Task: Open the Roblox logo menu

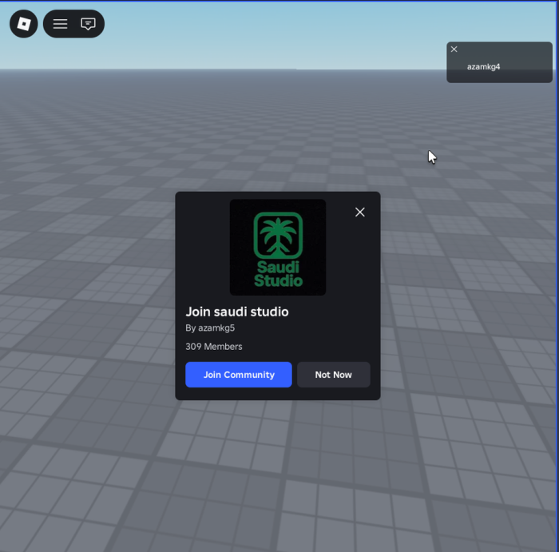Action: point(23,24)
